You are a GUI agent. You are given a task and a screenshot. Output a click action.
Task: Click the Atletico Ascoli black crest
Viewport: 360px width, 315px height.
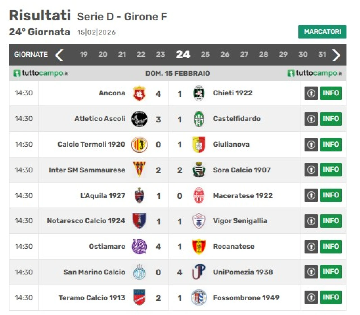(x=139, y=119)
